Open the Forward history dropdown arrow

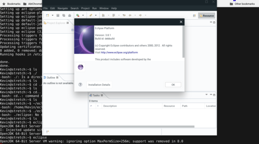tap(145, 15)
